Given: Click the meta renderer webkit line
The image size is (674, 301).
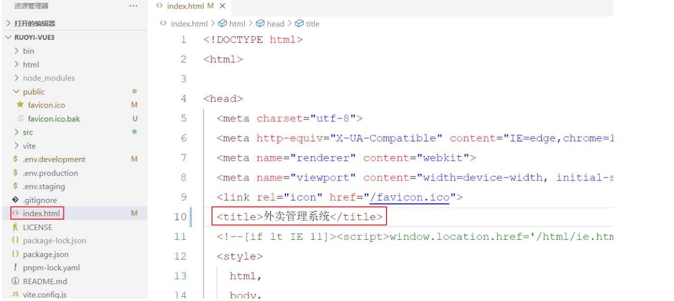Looking at the screenshot, I should tap(346, 158).
